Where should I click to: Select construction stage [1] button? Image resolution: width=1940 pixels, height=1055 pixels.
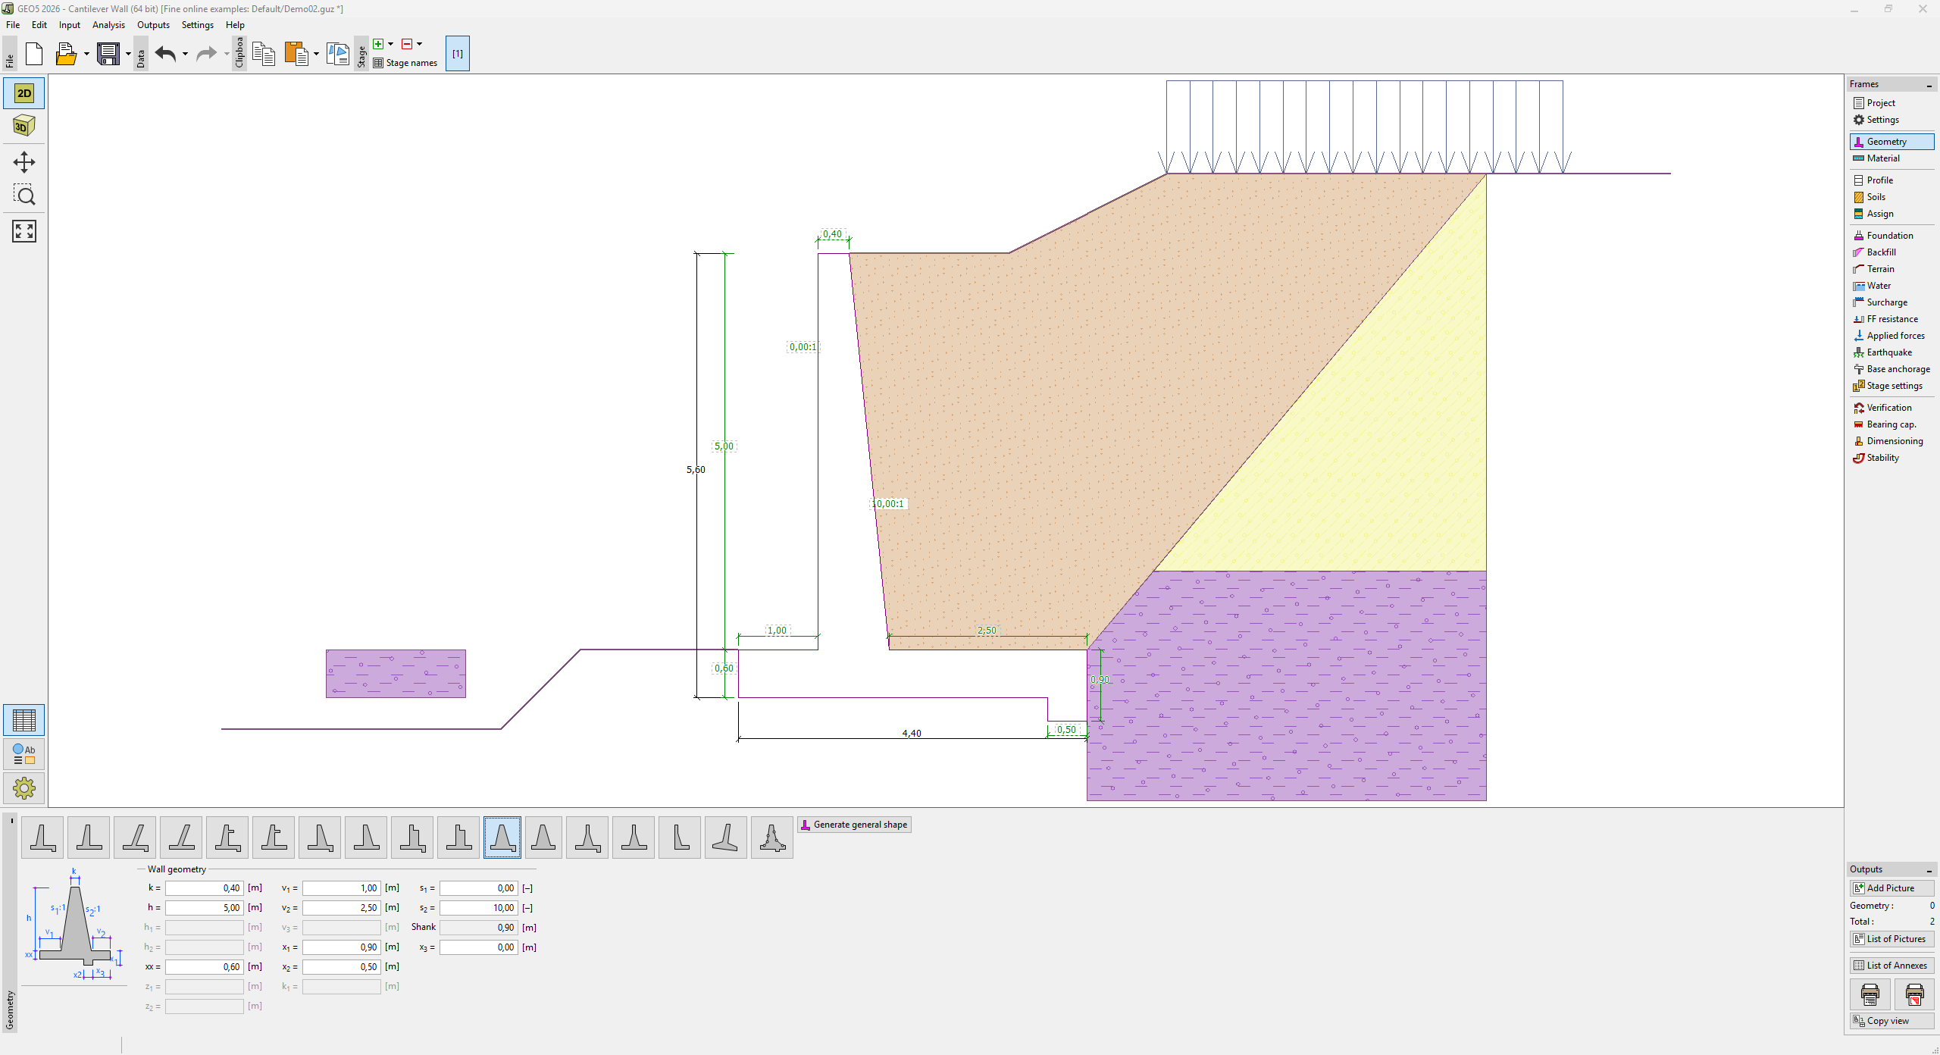457,54
